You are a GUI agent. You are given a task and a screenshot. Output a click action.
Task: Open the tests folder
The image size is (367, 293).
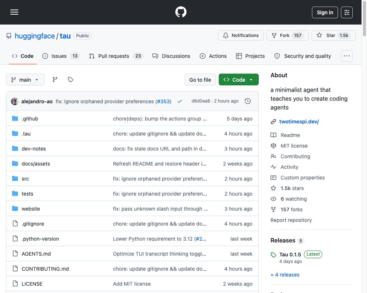[28, 194]
